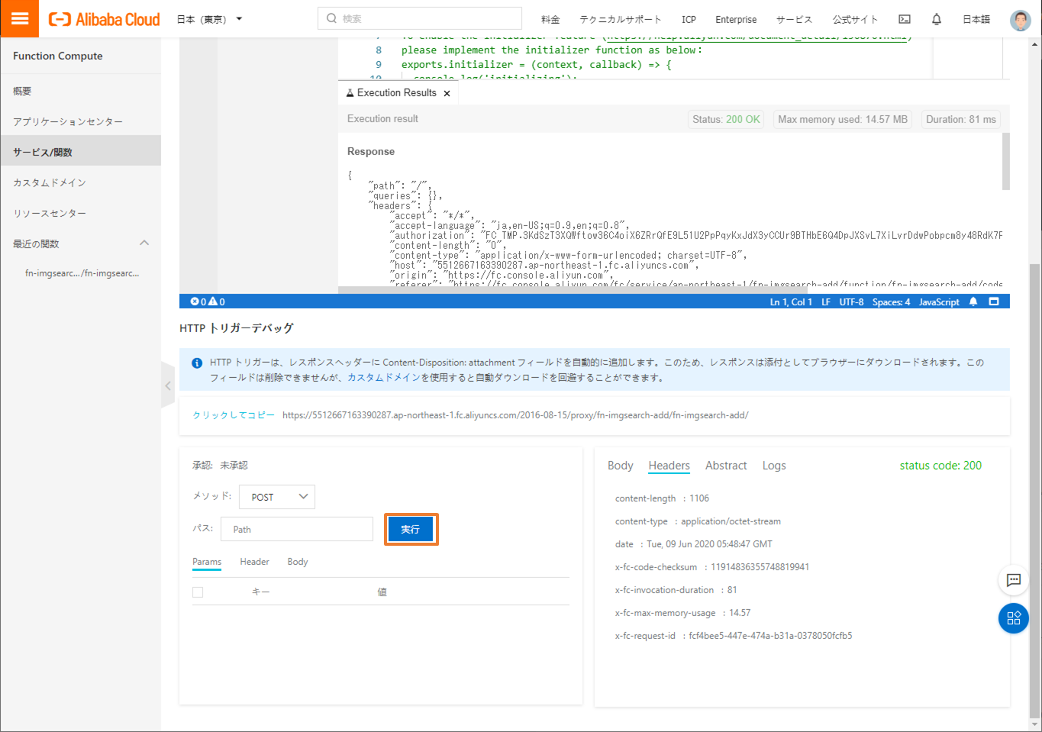
Task: Open the Enterprise top menu
Action: [736, 19]
